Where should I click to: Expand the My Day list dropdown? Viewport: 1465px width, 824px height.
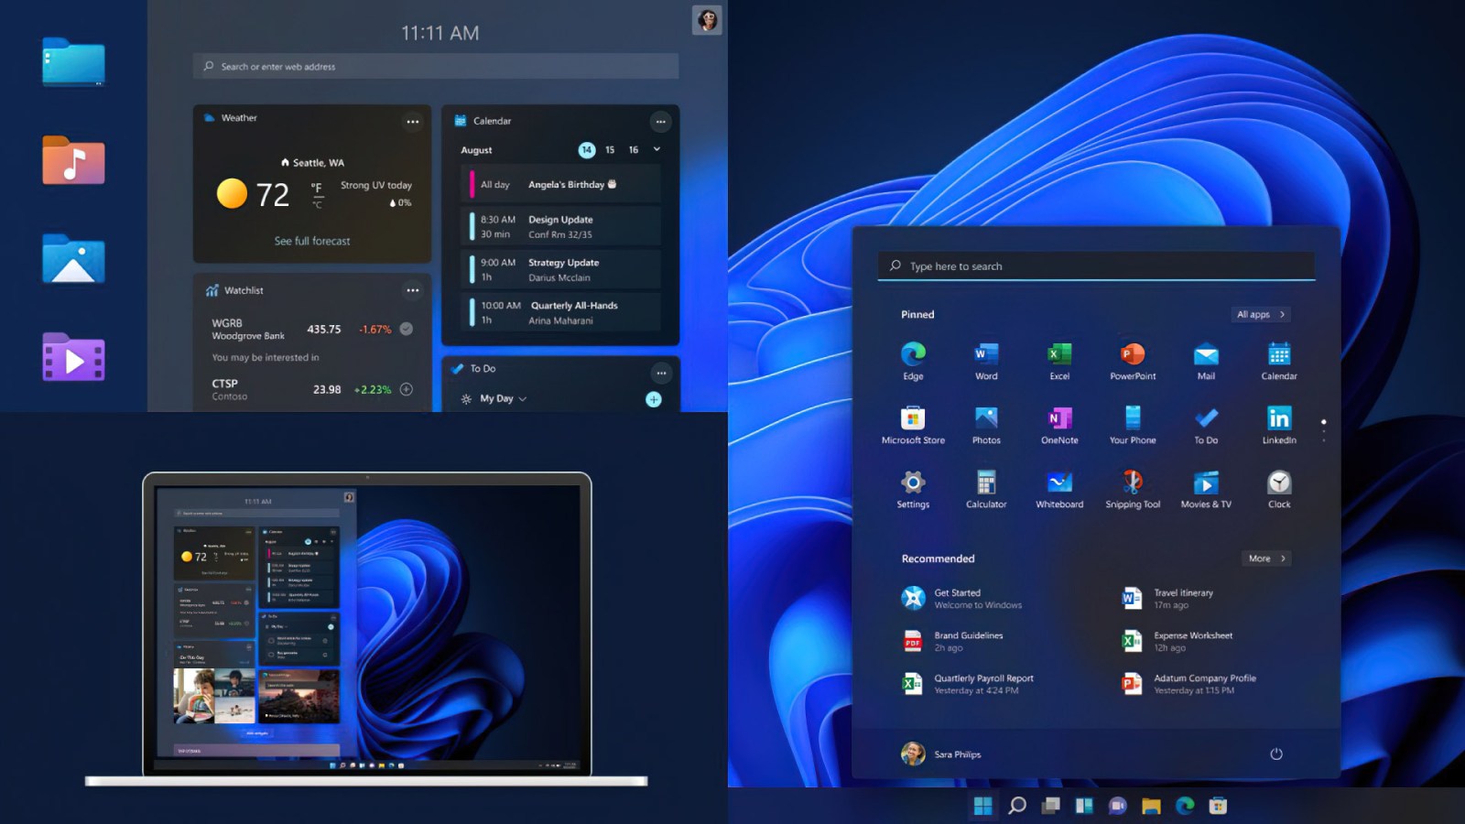(x=523, y=399)
